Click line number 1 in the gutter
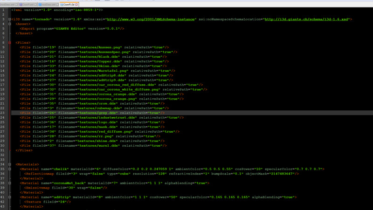The width and height of the screenshot is (373, 210). click(3, 9)
